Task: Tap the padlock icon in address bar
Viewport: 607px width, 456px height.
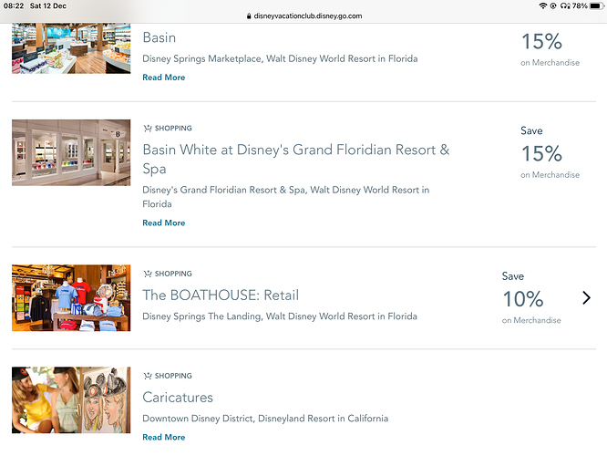Action: pos(249,16)
